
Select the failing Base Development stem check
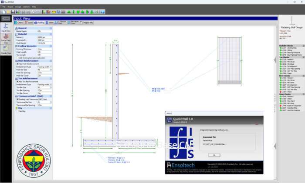click(291, 106)
